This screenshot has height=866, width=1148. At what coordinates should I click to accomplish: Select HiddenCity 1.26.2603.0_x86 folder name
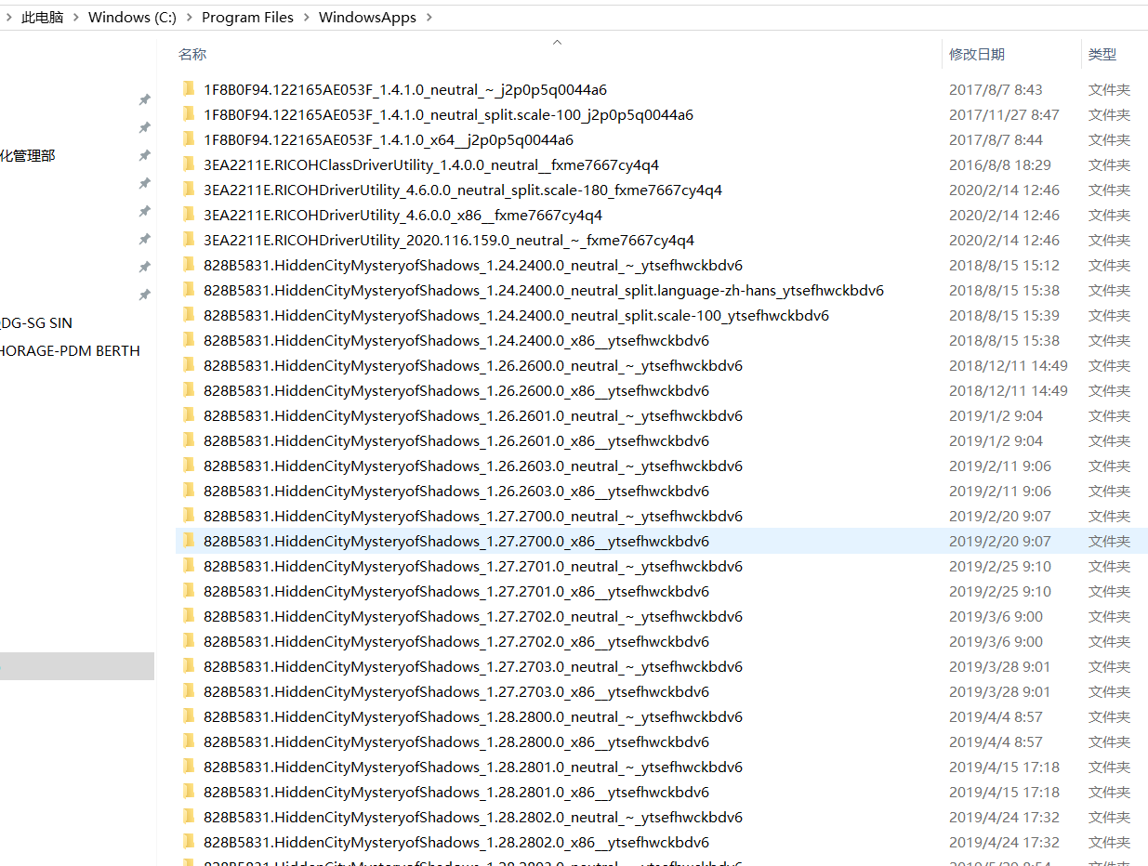coord(456,492)
